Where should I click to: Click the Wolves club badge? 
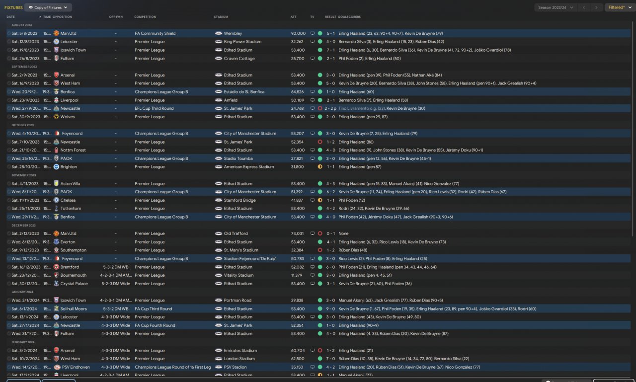click(x=56, y=117)
